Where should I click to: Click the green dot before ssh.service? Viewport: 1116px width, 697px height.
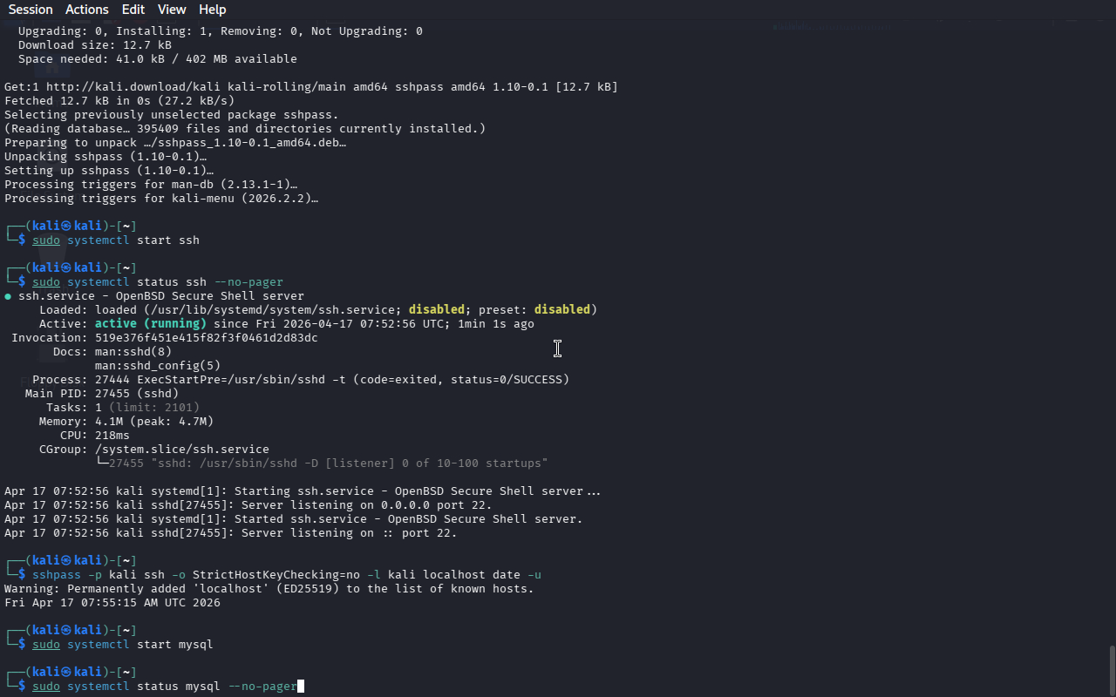pyautogui.click(x=8, y=296)
